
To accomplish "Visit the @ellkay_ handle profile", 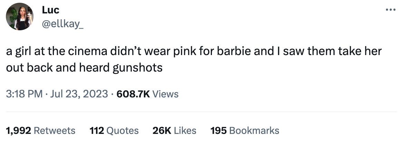I will (63, 24).
